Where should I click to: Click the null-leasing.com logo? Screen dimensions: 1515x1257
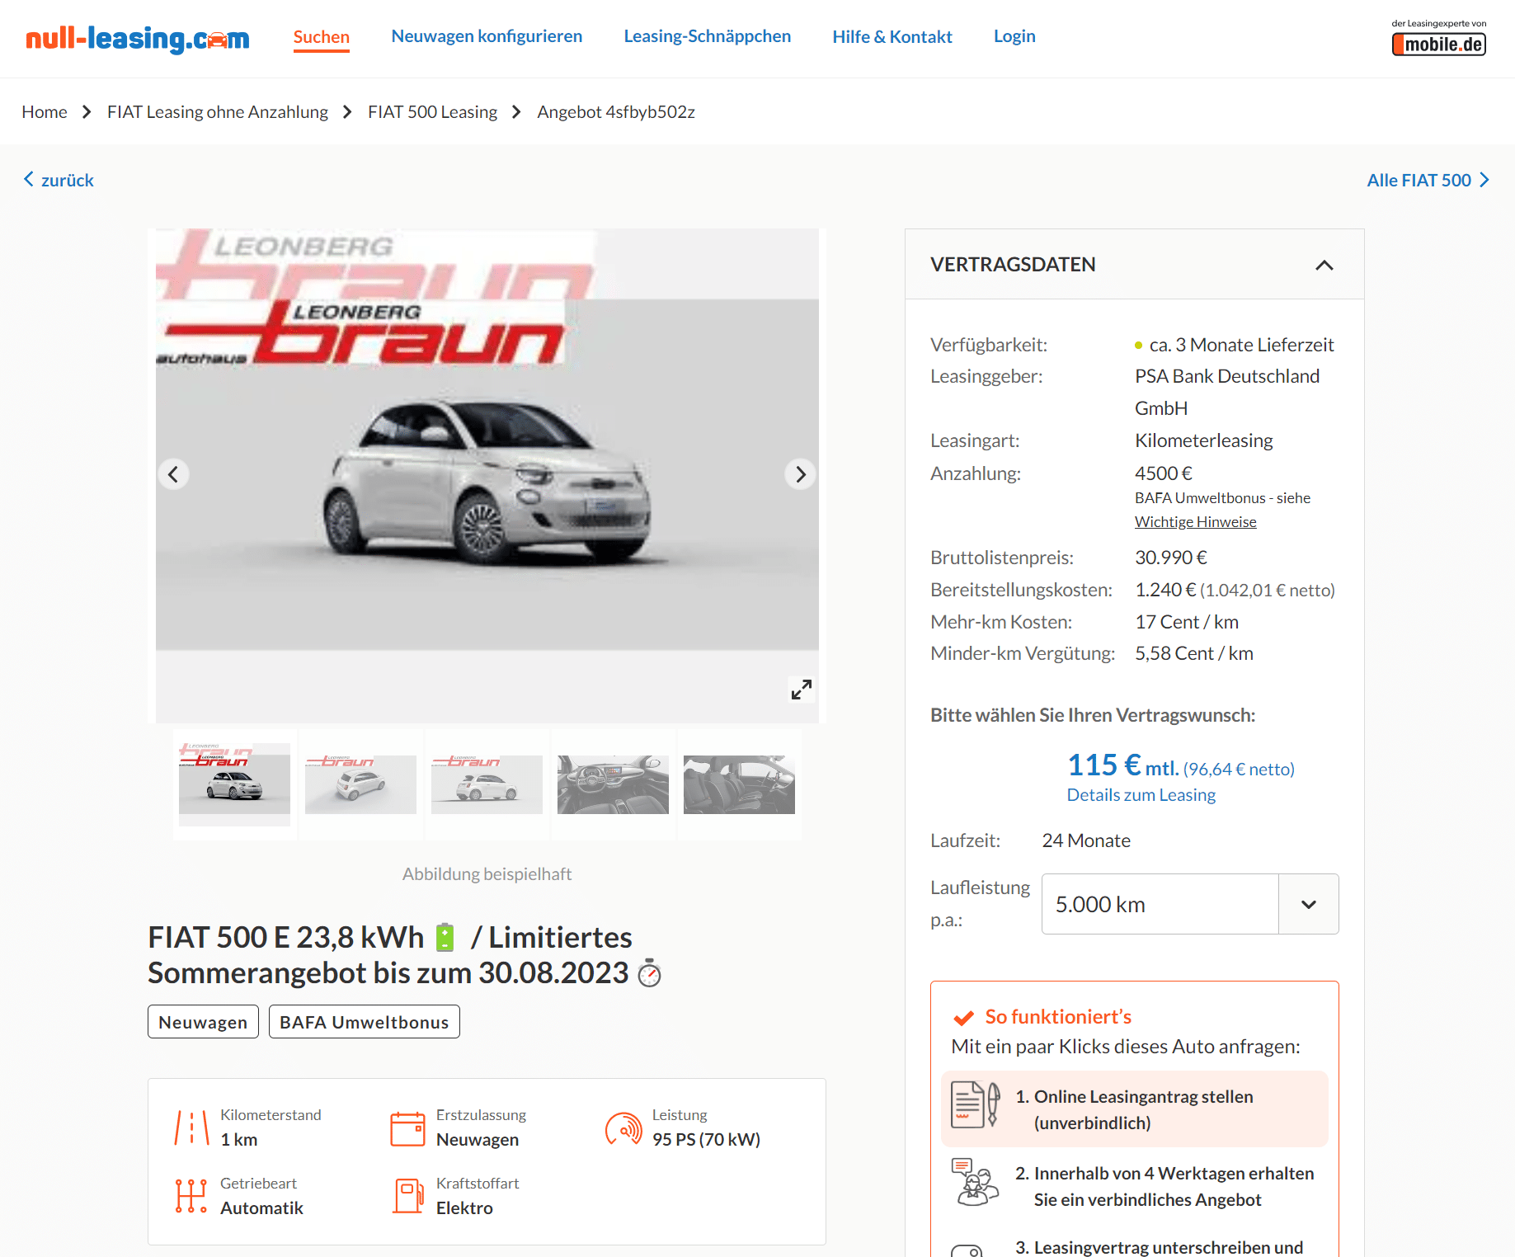pyautogui.click(x=138, y=38)
